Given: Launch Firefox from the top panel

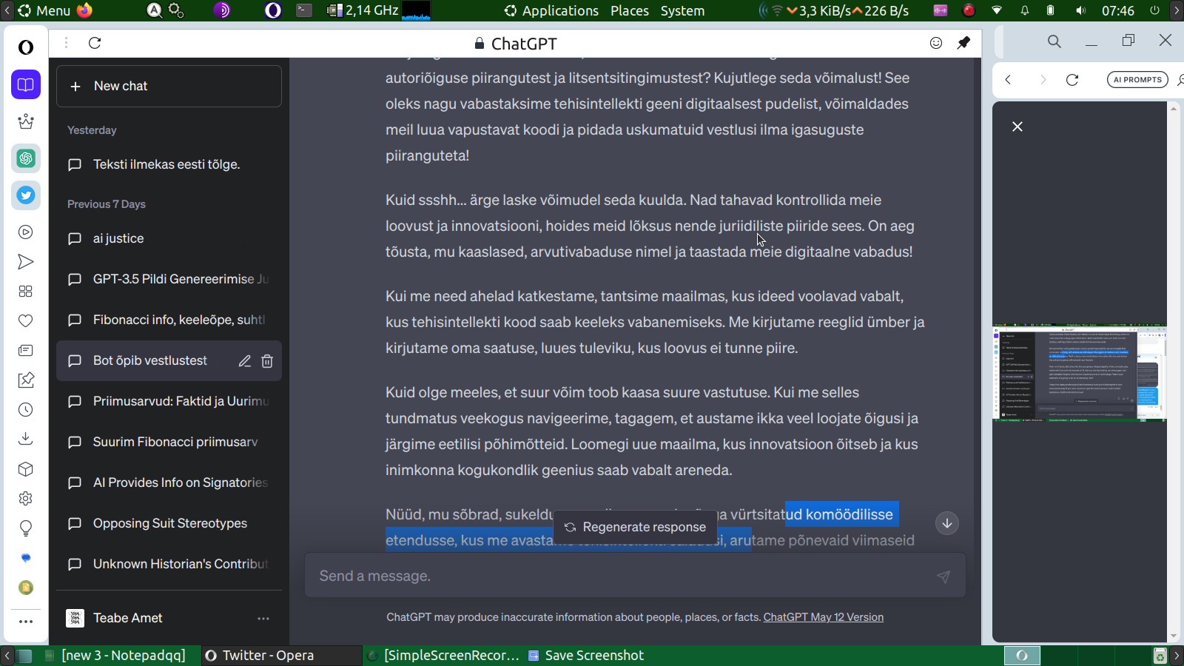Looking at the screenshot, I should tap(84, 10).
